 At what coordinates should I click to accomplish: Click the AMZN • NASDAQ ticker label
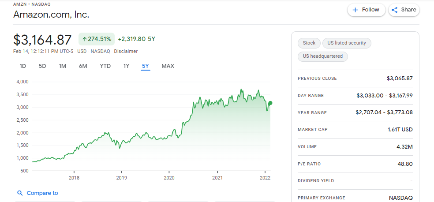tap(32, 4)
